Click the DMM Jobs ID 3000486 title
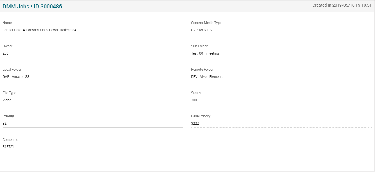Image resolution: width=375 pixels, height=172 pixels. [x=32, y=6]
